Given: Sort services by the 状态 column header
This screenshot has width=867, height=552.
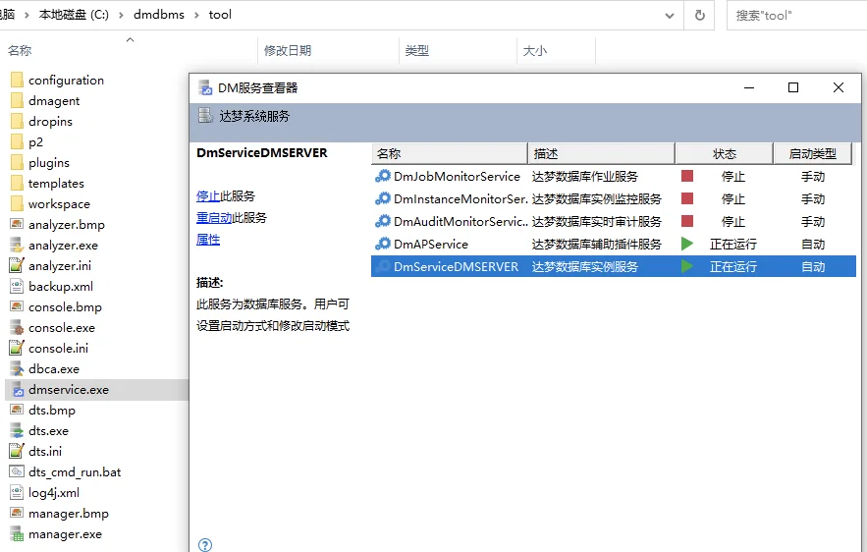Looking at the screenshot, I should pos(724,154).
